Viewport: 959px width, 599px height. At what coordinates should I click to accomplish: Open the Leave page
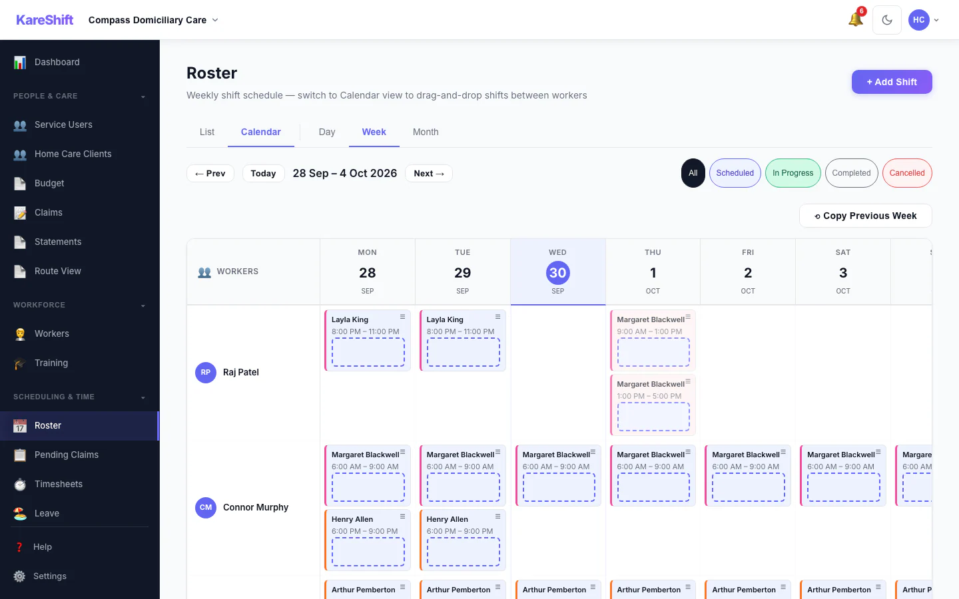pos(80,513)
